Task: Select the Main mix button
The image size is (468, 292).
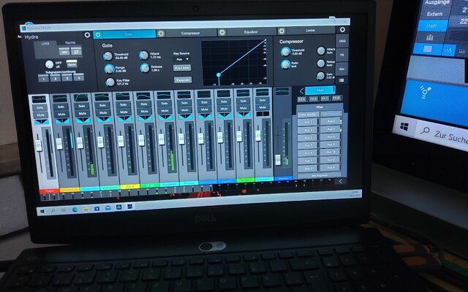Action: coord(320,90)
